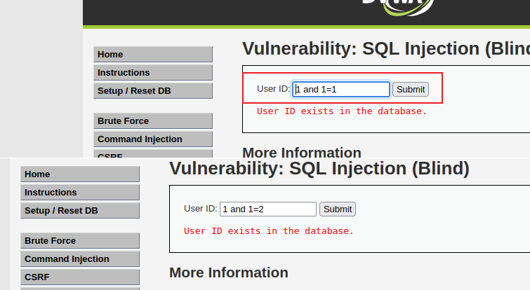Screen dimensions: 530x290
Task: Click the More Information heading on the 1=2 page
Action: point(229,272)
